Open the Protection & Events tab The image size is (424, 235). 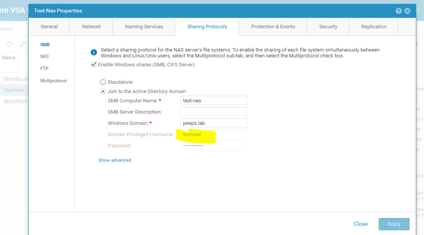(273, 26)
